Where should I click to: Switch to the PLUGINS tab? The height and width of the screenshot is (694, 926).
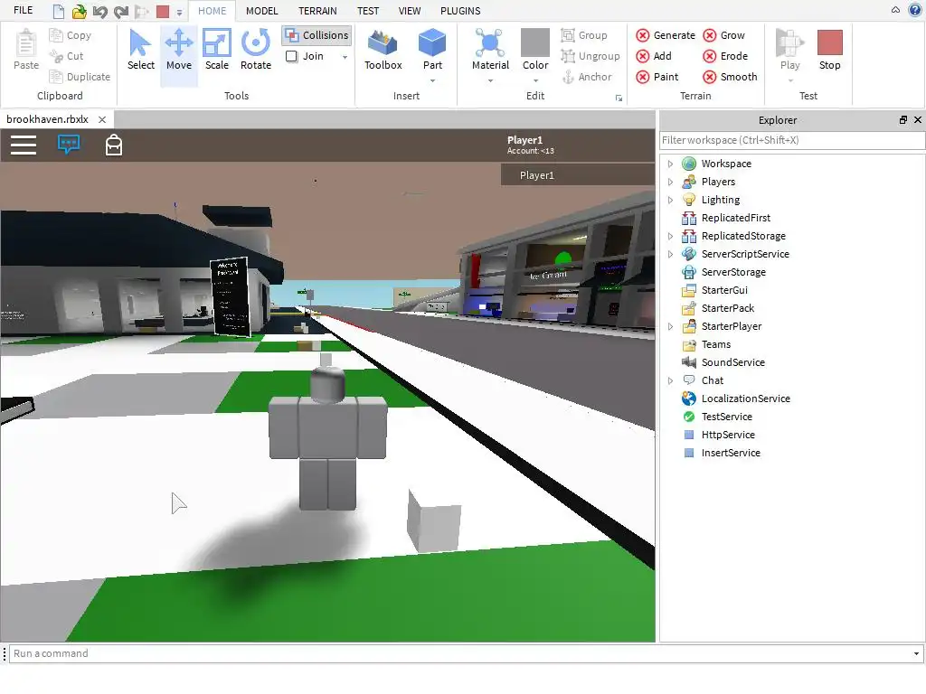pos(460,11)
